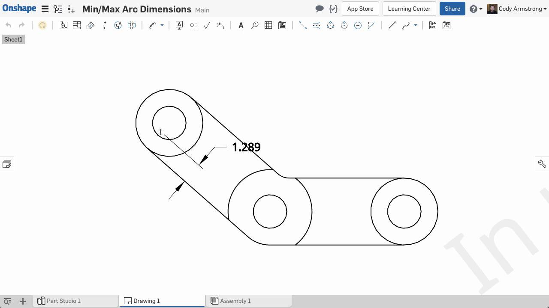
Task: Open the hamburger document menu
Action: click(45, 9)
